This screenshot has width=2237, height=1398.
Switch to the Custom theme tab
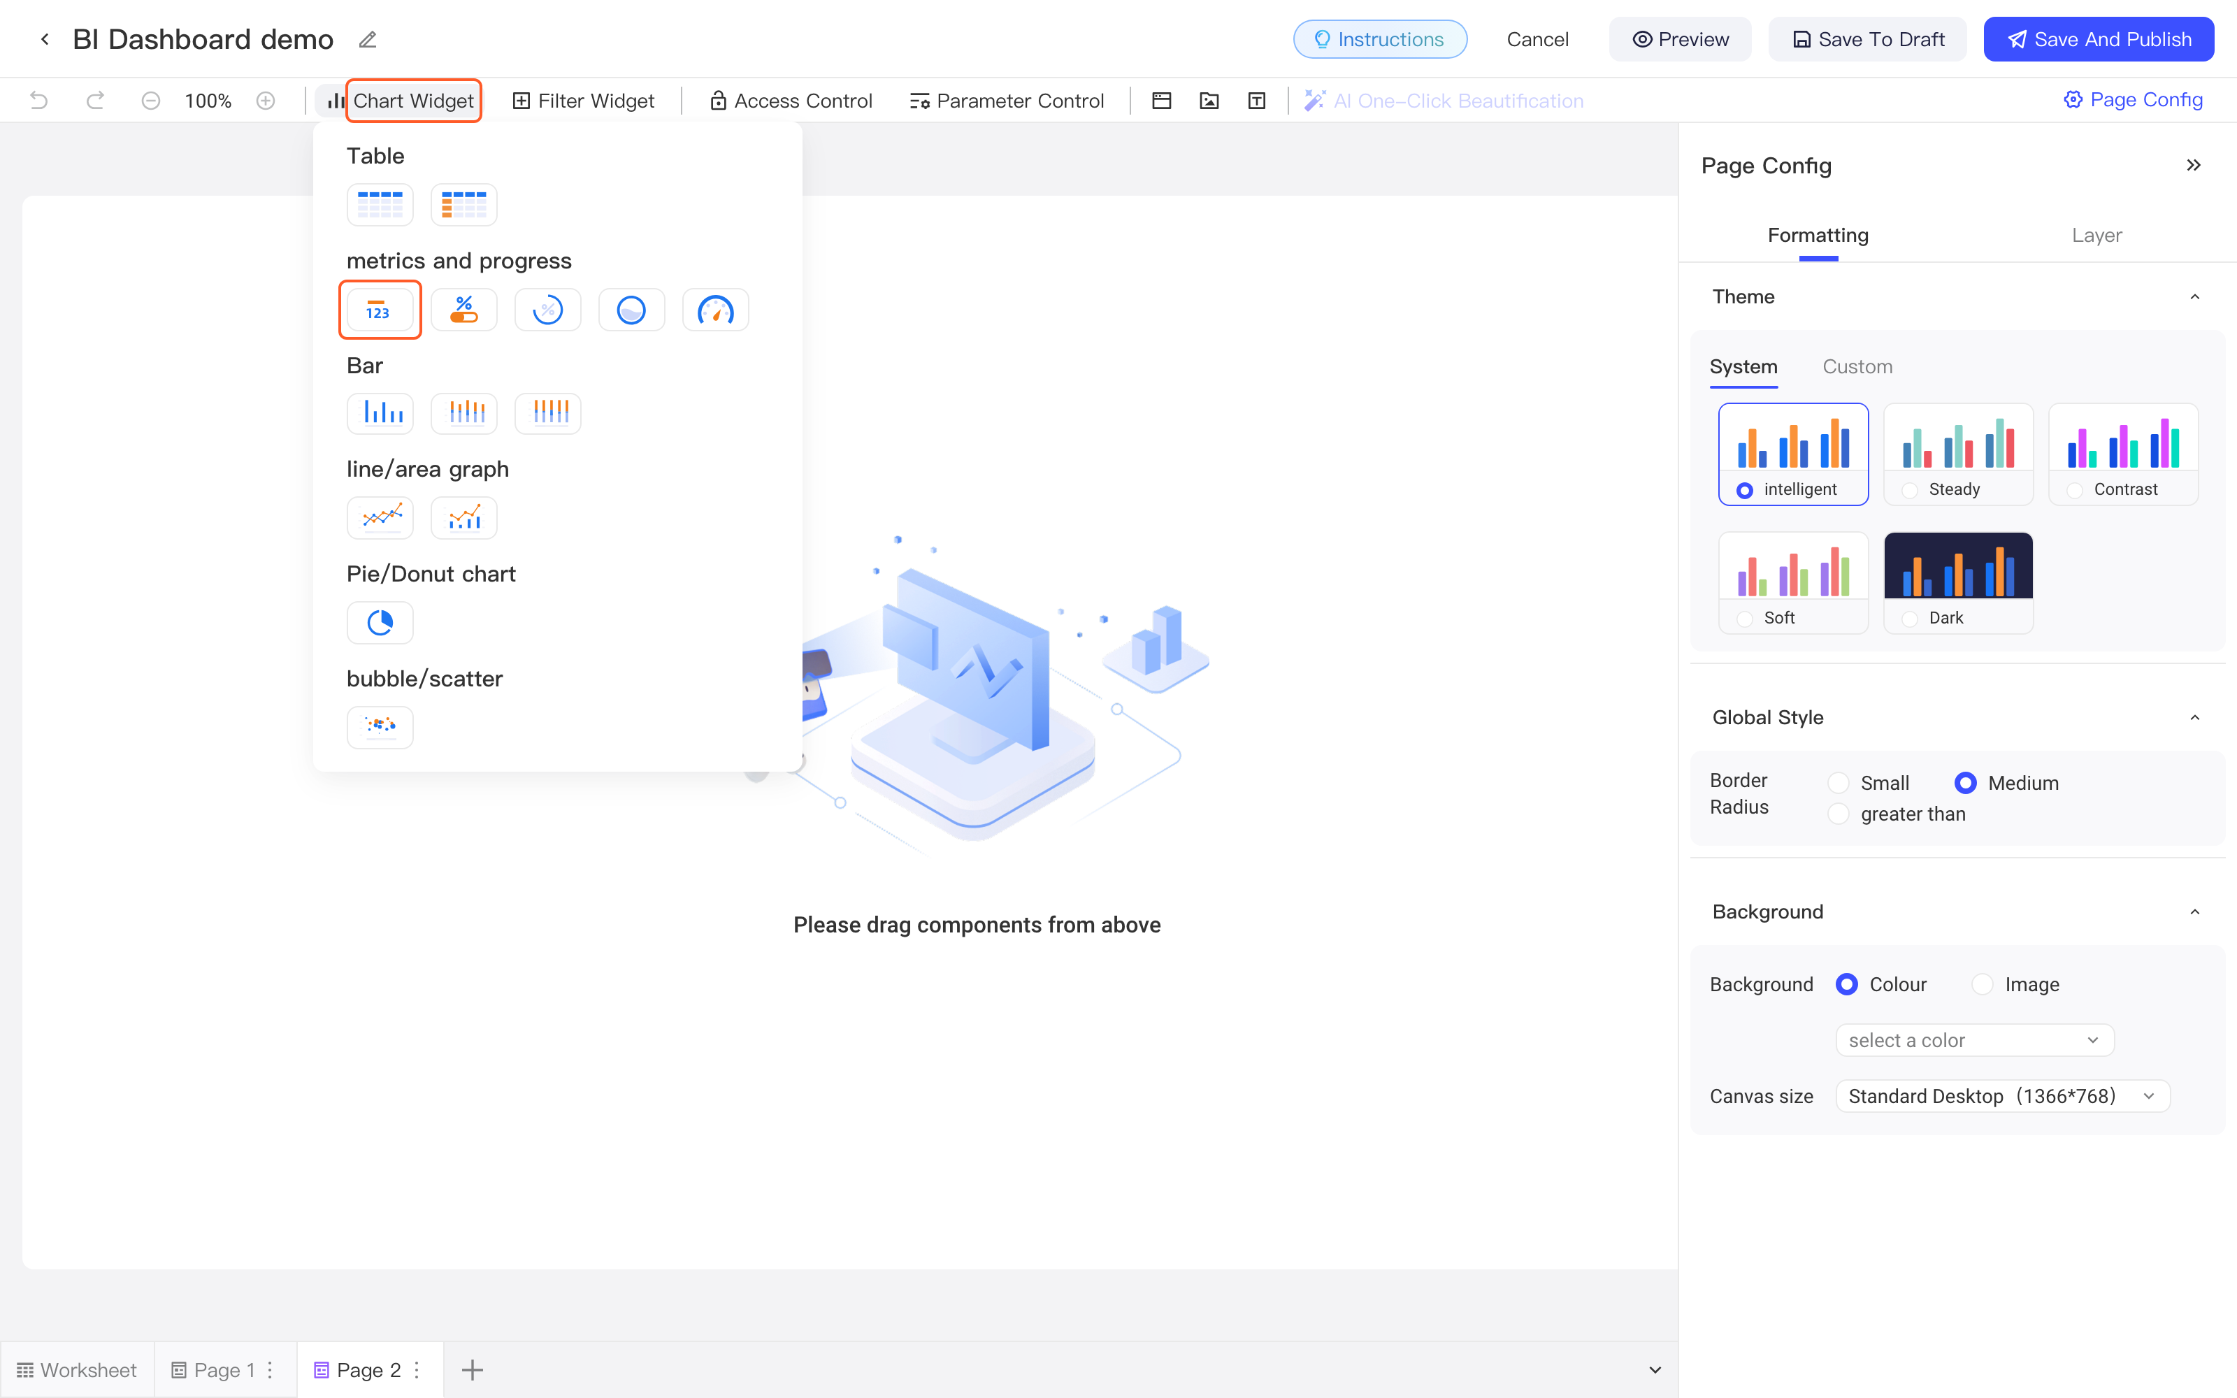[x=1857, y=366]
